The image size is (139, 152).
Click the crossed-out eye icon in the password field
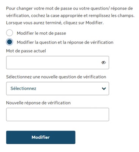tap(103, 63)
